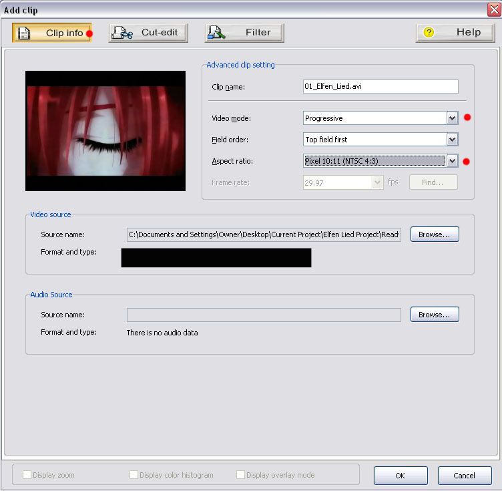Click the video Source name path field
The height and width of the screenshot is (491, 502).
[264, 234]
